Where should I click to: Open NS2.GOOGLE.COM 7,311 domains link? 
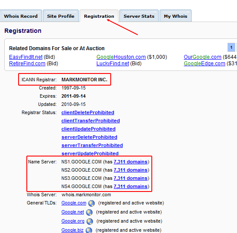point(131,170)
